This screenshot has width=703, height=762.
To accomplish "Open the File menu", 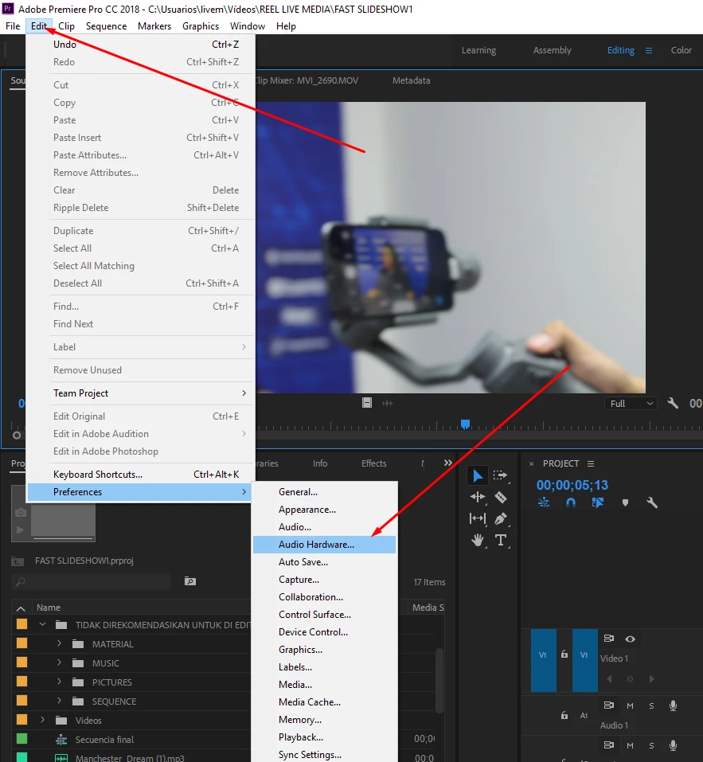I will tap(13, 26).
